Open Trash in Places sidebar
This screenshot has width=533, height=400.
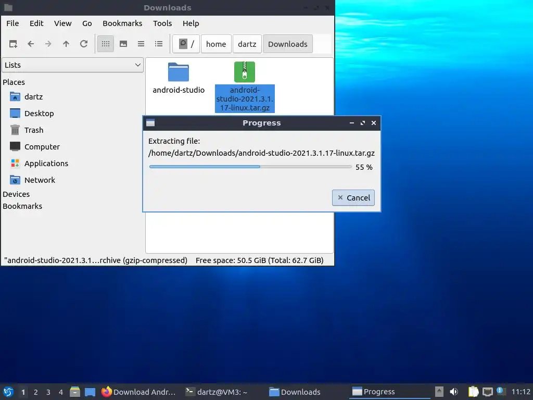pyautogui.click(x=34, y=130)
